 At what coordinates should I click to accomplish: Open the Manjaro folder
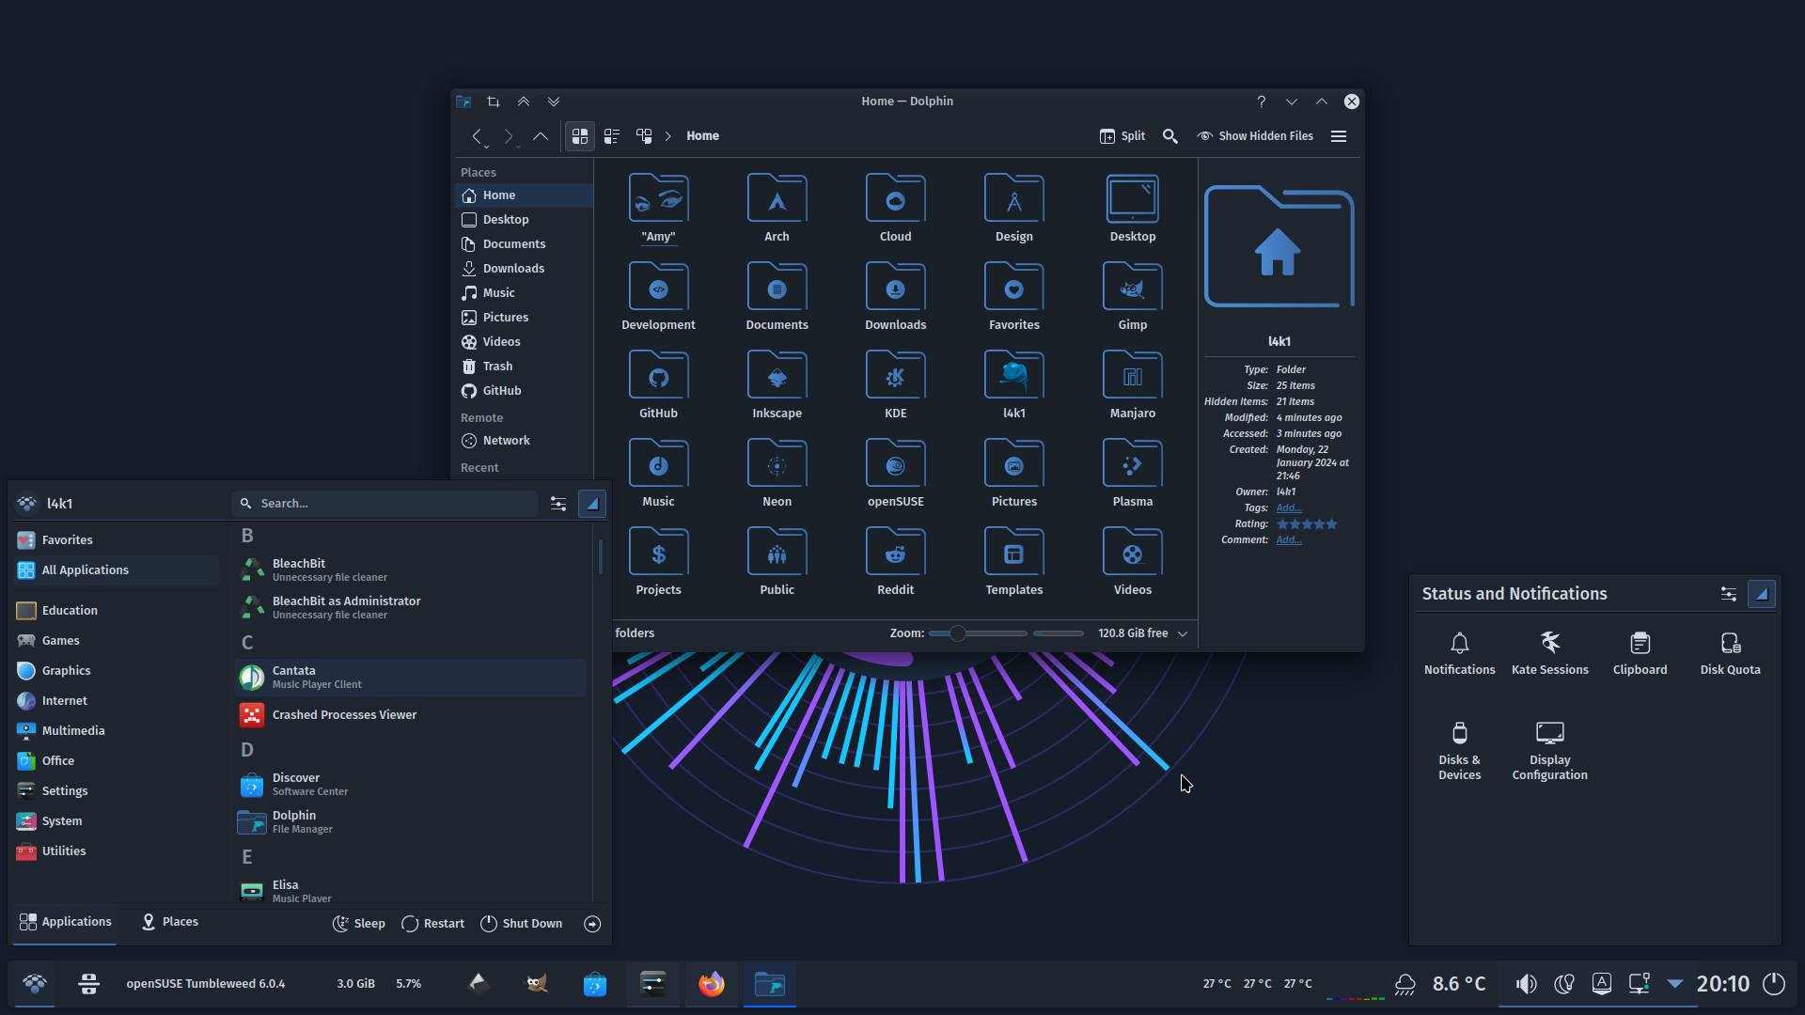pyautogui.click(x=1132, y=384)
